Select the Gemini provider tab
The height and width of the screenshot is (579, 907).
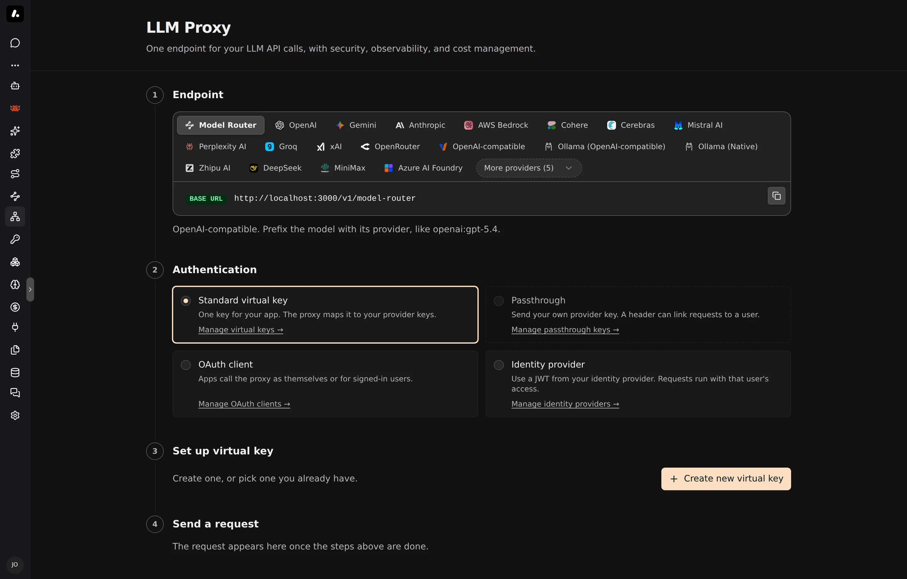point(356,125)
